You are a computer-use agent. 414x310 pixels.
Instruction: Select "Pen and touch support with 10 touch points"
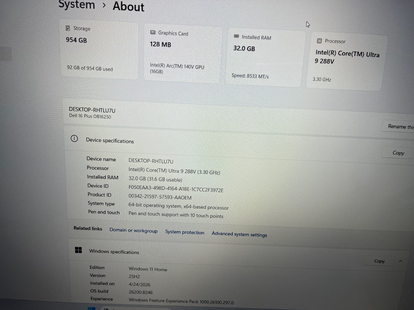tap(176, 215)
